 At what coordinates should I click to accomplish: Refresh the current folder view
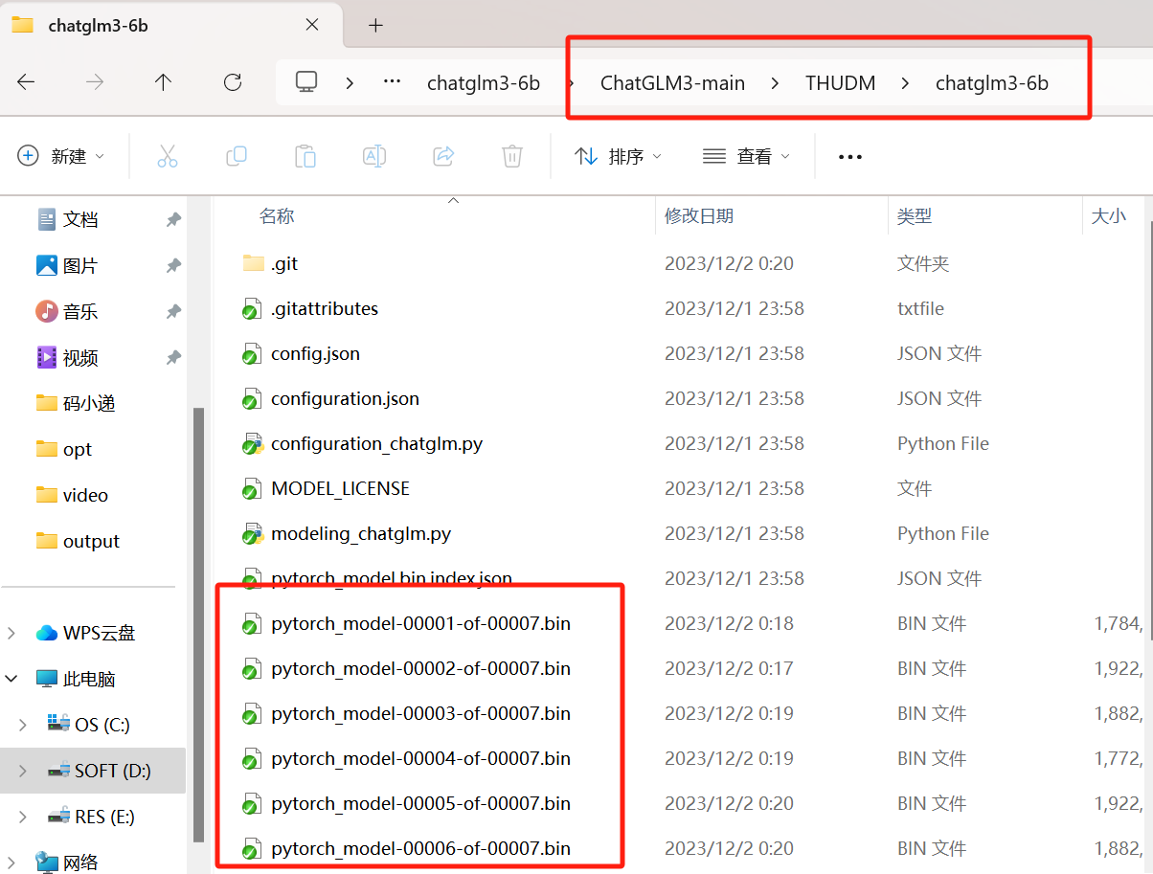point(233,82)
